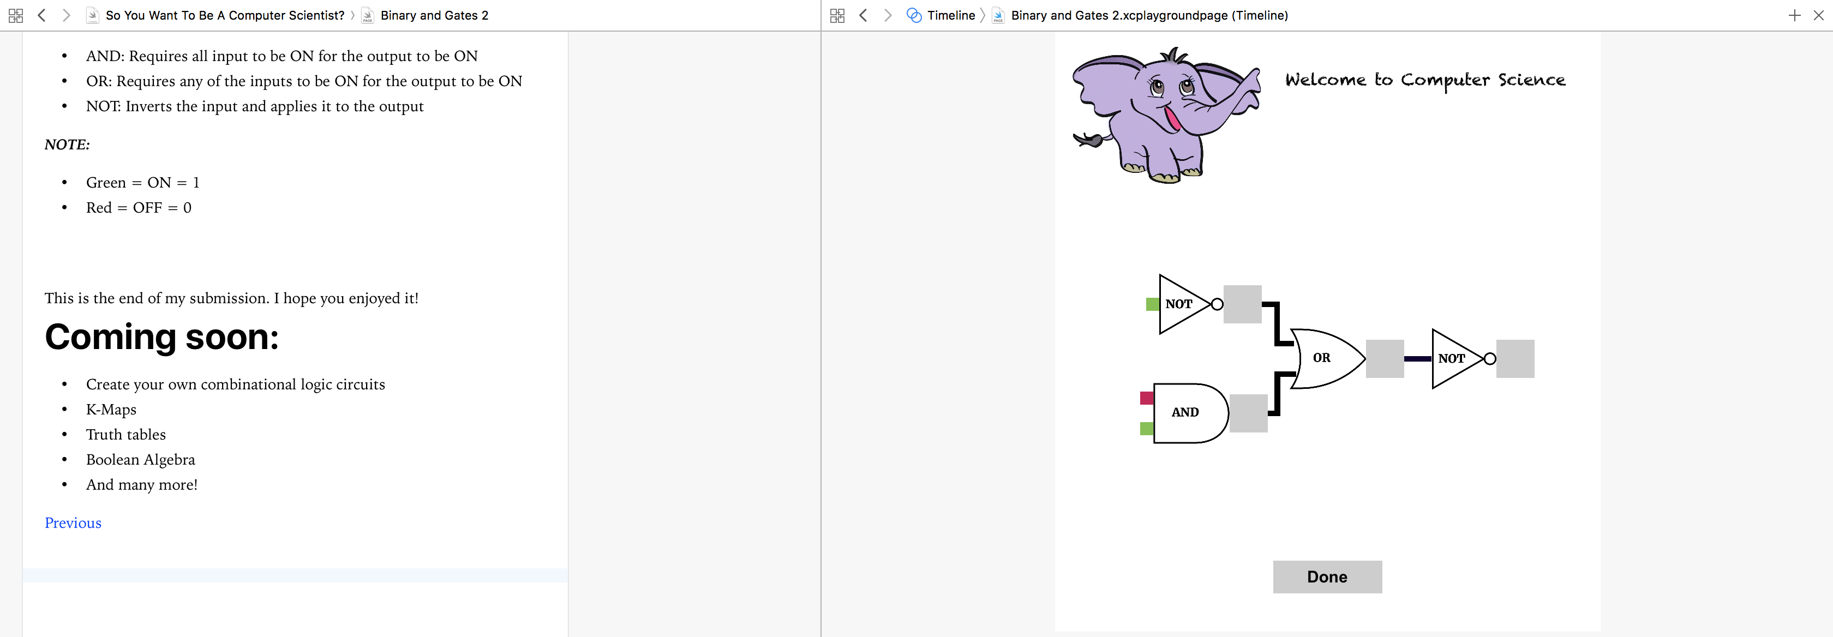Go back in left editor history
This screenshot has height=637, width=1833.
click(42, 15)
